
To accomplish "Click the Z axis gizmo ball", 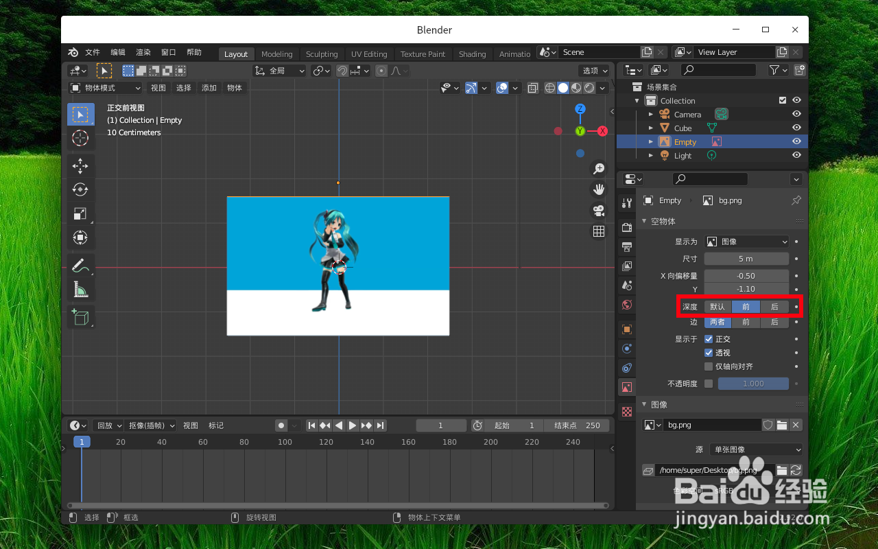I will (580, 109).
